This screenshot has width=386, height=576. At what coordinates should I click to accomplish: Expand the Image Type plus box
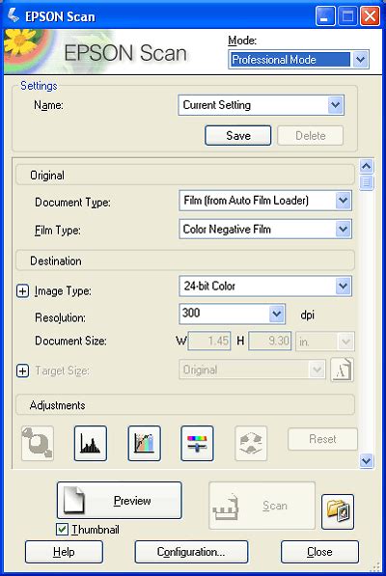(22, 291)
